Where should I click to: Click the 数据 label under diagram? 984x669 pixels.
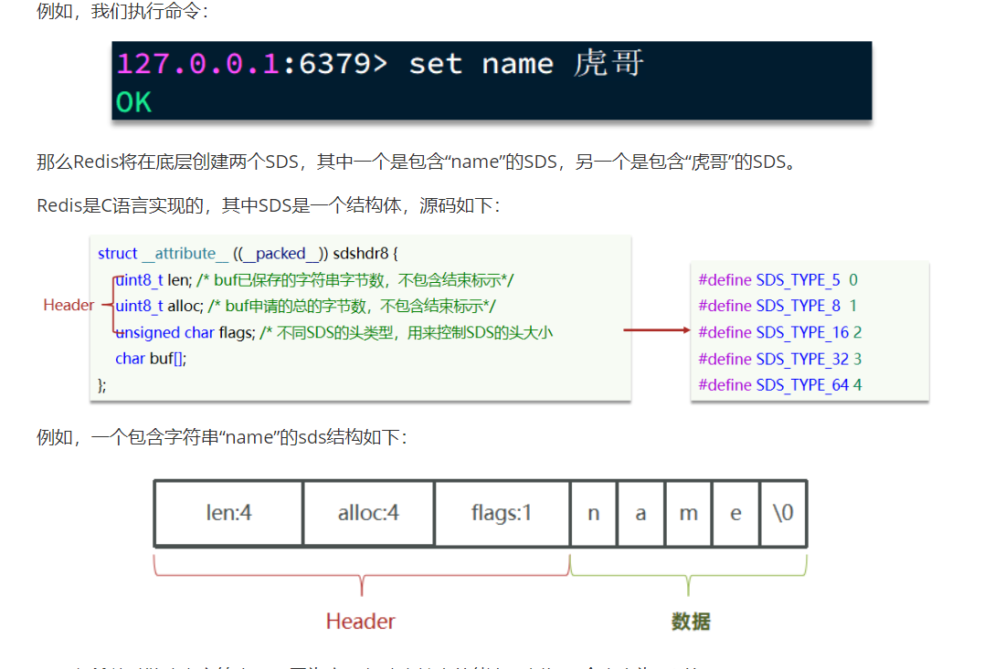coord(691,622)
